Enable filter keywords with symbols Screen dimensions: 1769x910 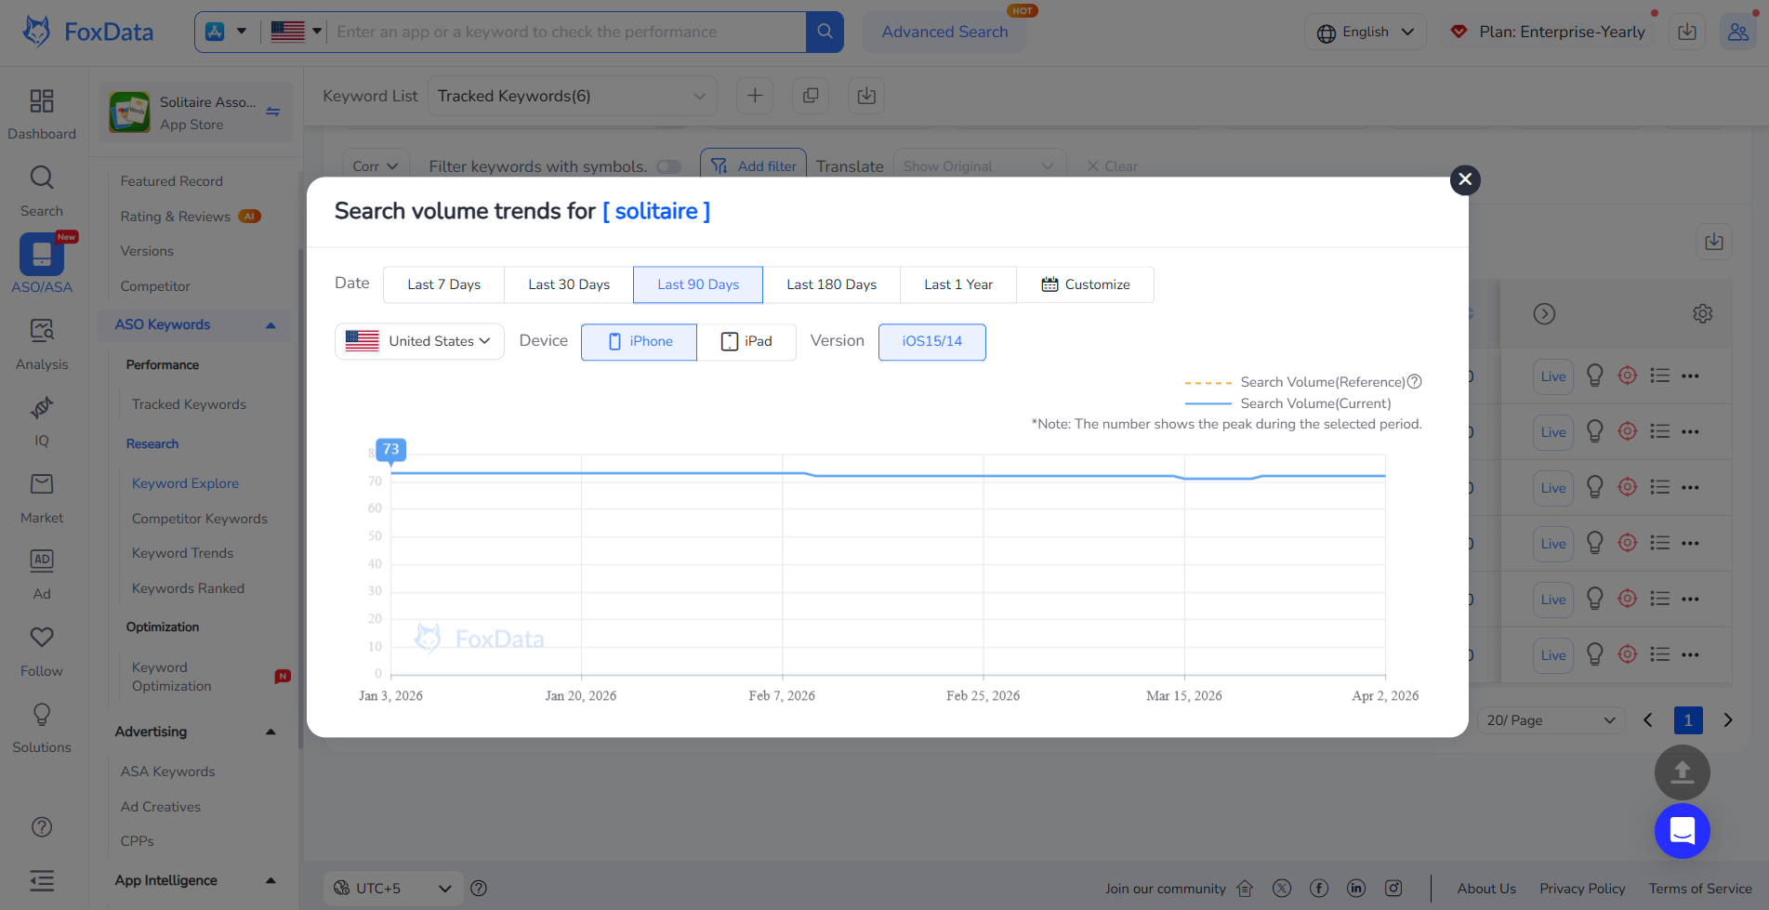(x=668, y=166)
